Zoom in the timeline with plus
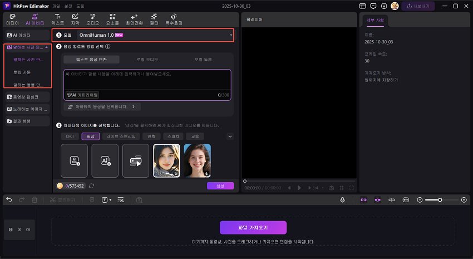Image resolution: width=473 pixels, height=259 pixels. (464, 200)
